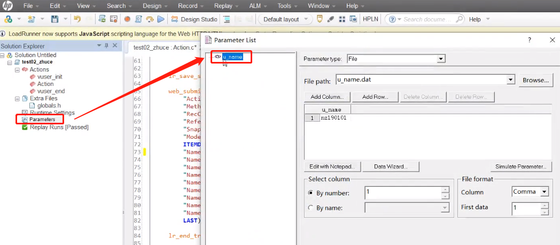560x245 pixels.
Task: Open the File path dropdown arrow
Action: coord(511,80)
